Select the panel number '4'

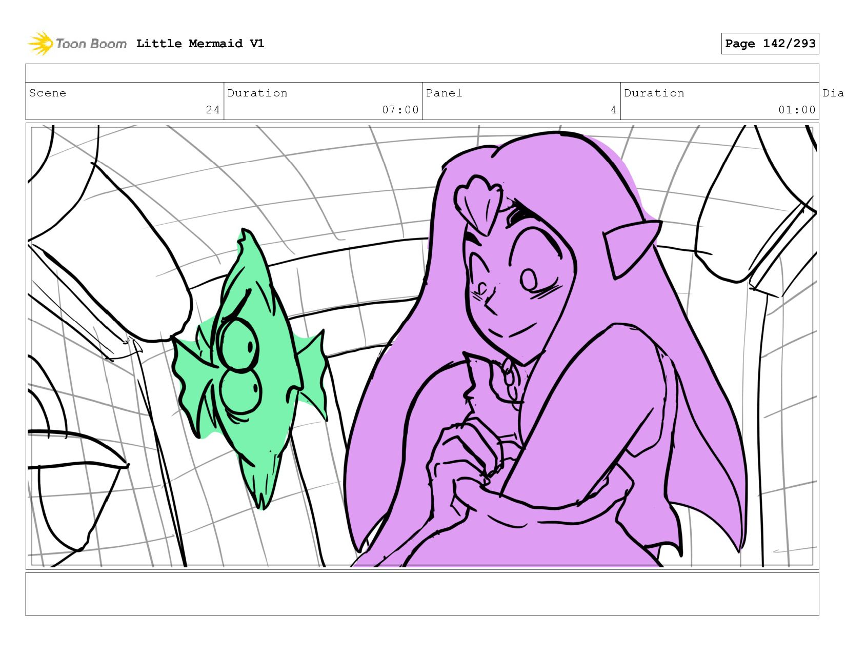click(x=613, y=110)
